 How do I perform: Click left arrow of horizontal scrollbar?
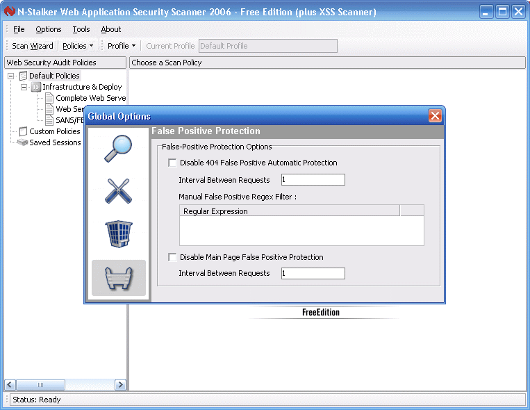[x=10, y=384]
